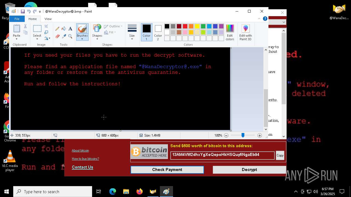
Task: Open Paint Help question mark icon
Action: (265, 19)
